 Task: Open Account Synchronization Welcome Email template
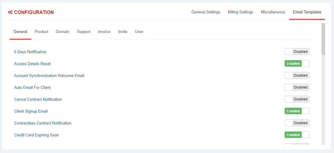pos(49,75)
